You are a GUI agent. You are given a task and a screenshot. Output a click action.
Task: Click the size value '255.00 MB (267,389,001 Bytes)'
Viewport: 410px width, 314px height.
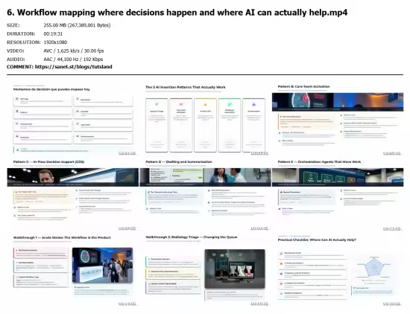tap(77, 25)
